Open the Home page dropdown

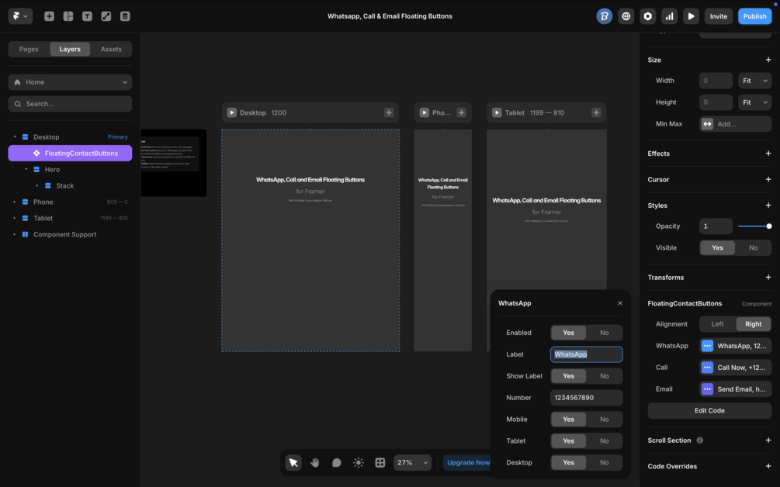(x=70, y=82)
